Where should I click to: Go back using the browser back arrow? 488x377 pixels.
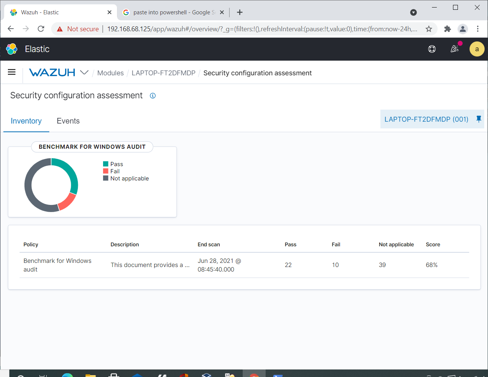11,29
